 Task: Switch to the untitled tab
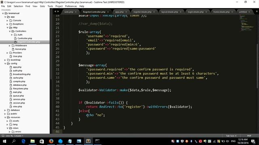click(x=243, y=12)
